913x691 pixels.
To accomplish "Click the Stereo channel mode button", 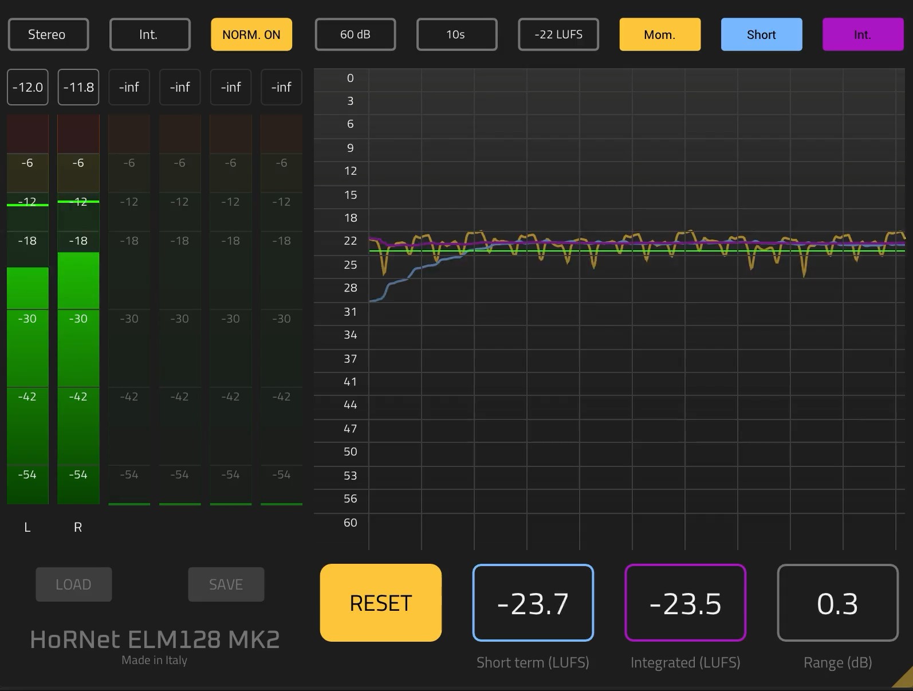I will (x=48, y=34).
